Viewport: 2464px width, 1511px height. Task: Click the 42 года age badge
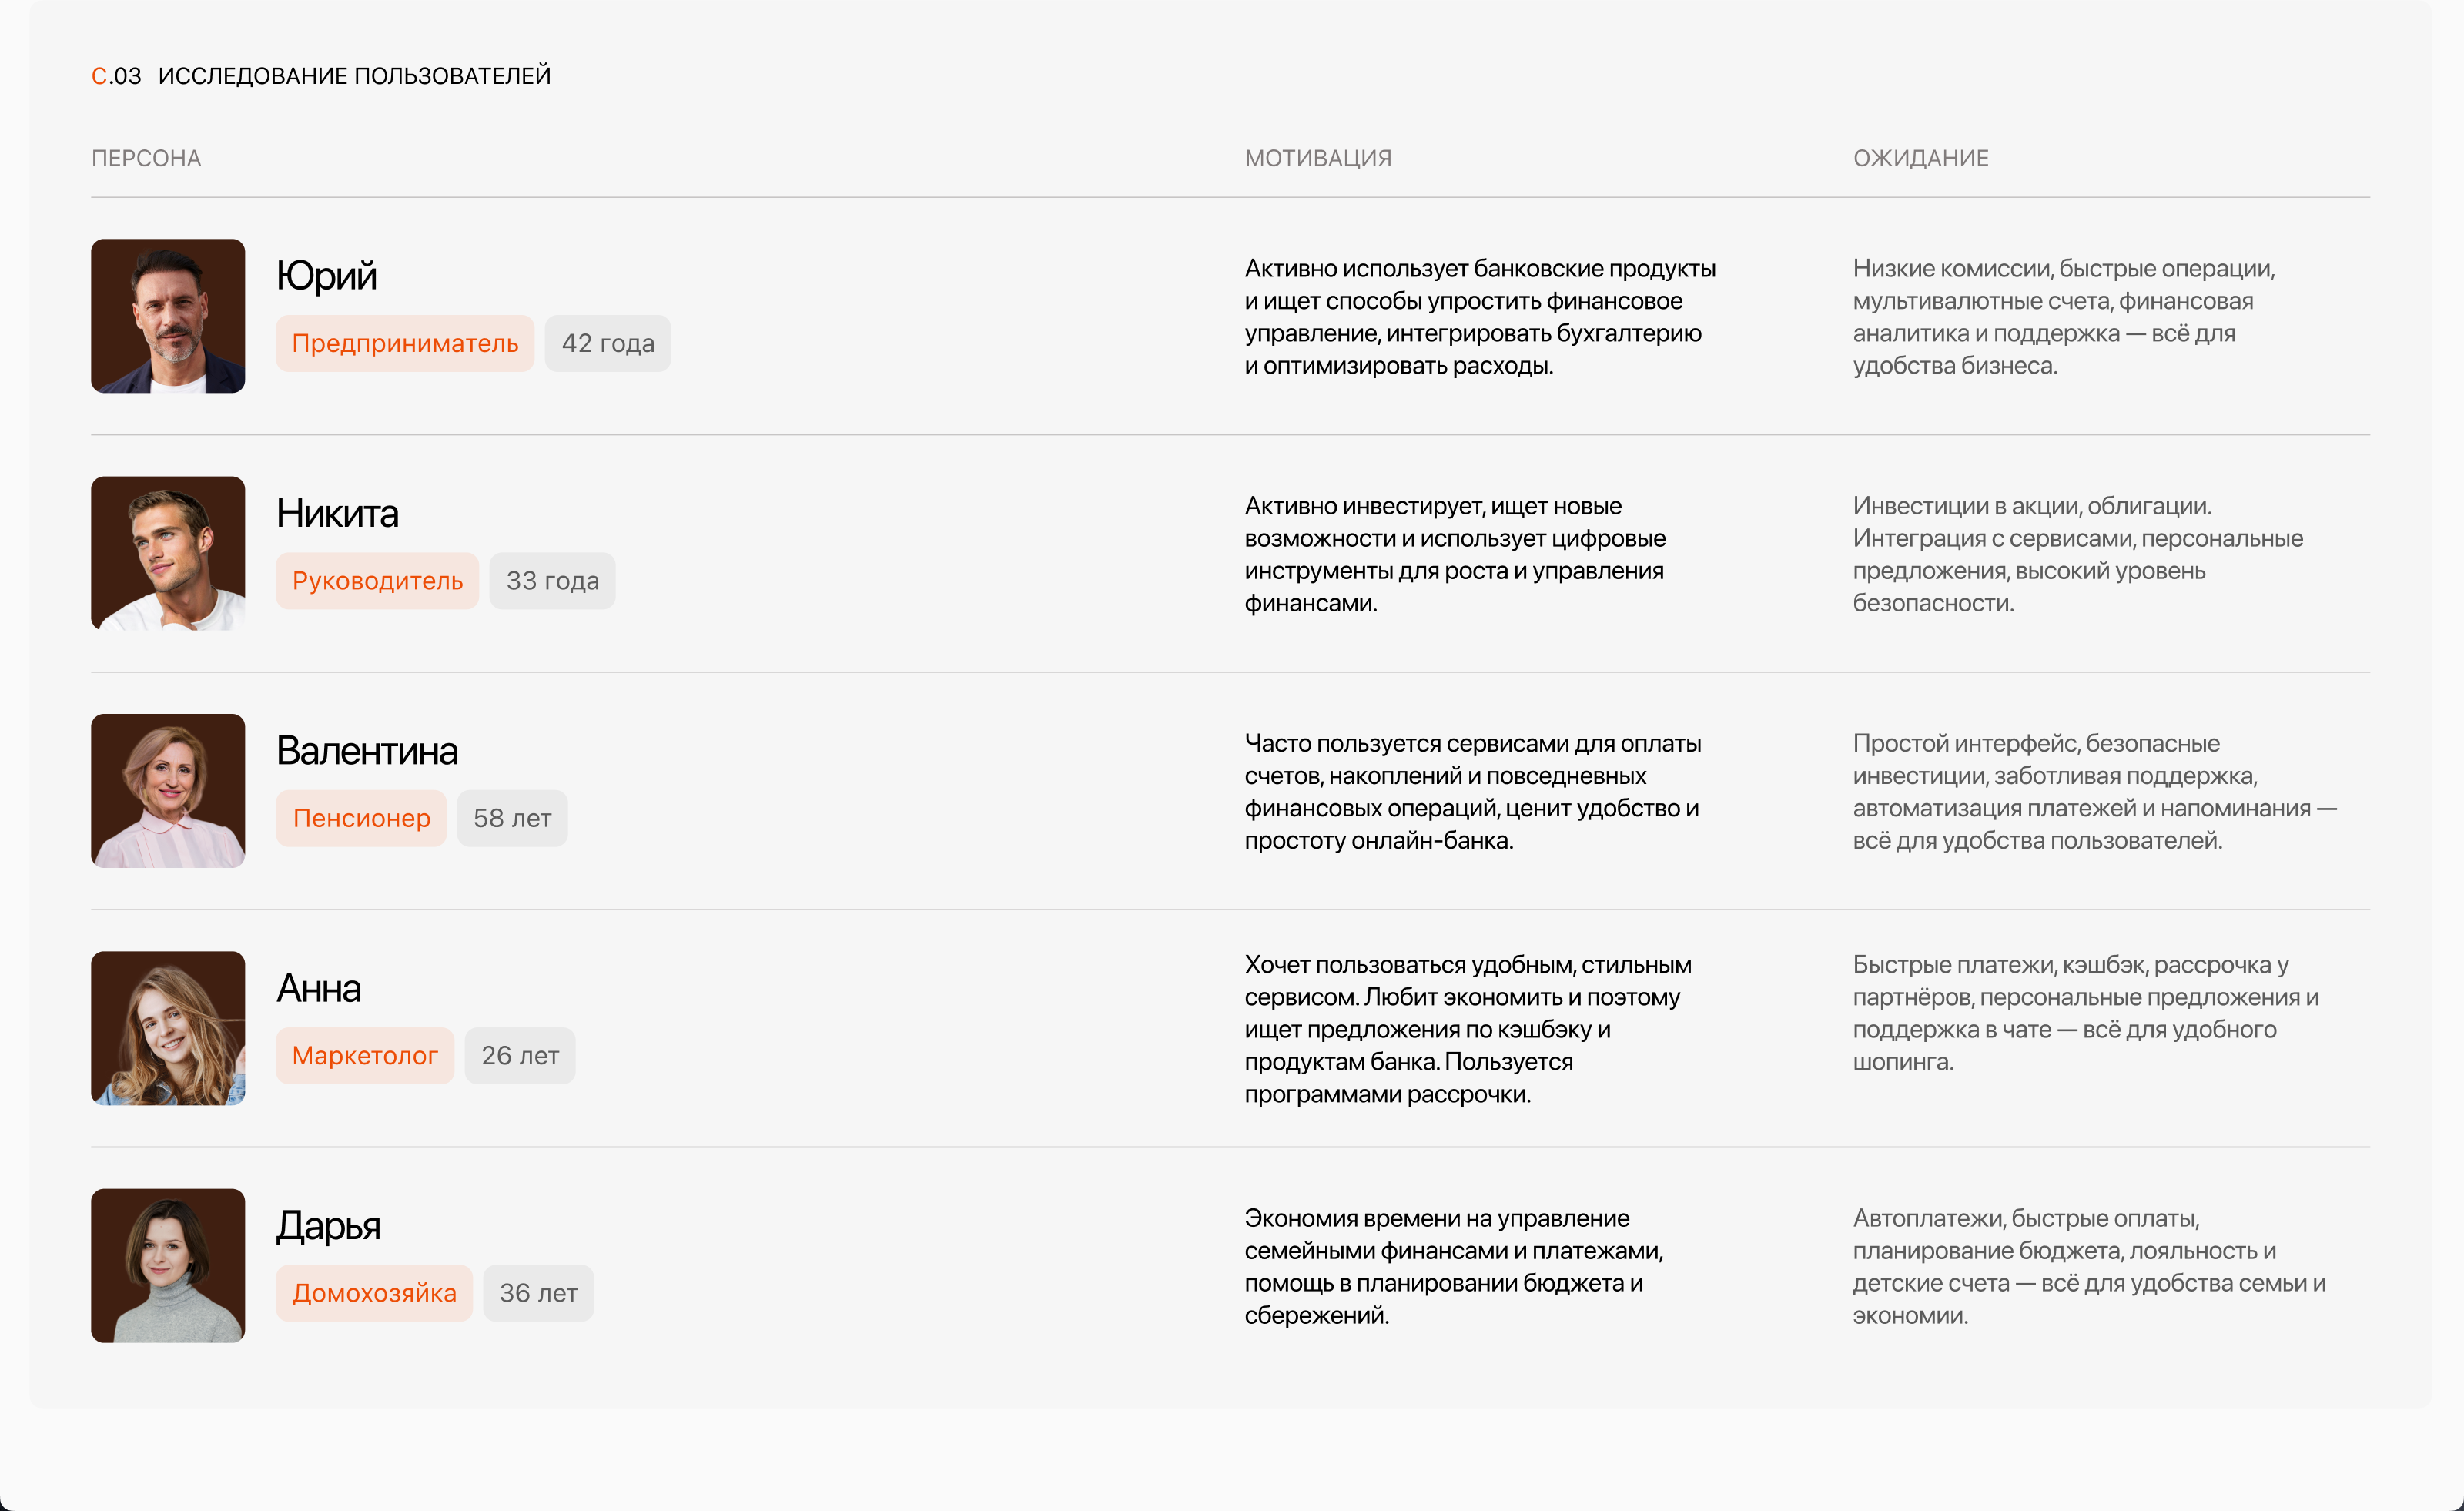click(608, 344)
